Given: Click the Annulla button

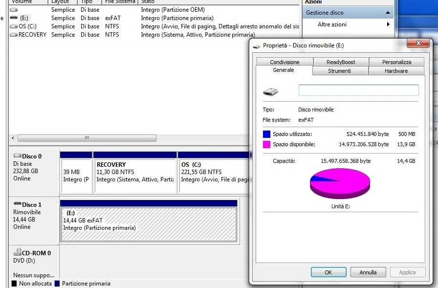Looking at the screenshot, I should pyautogui.click(x=368, y=272).
